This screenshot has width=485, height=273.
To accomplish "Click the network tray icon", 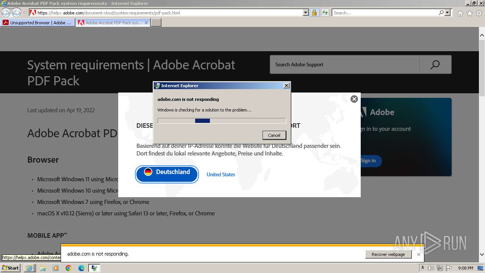I will [x=440, y=268].
